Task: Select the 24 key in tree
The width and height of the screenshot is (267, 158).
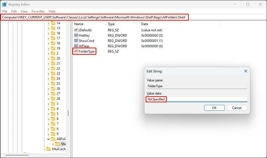Action: pos(58,78)
